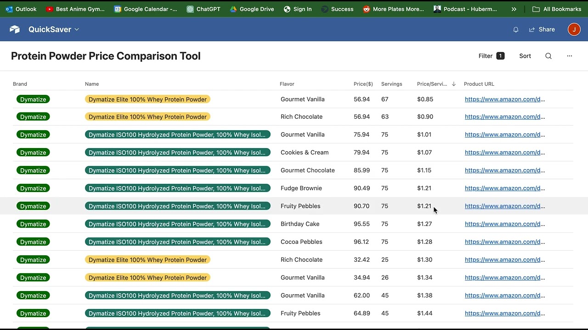Open the Sign In bookmark
Image resolution: width=588 pixels, height=330 pixels.
pos(297,9)
